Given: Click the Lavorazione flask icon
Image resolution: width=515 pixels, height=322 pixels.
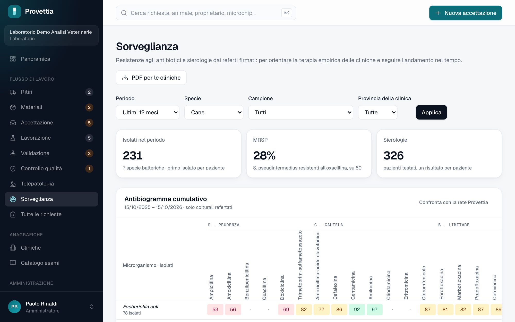Looking at the screenshot, I should point(13,138).
